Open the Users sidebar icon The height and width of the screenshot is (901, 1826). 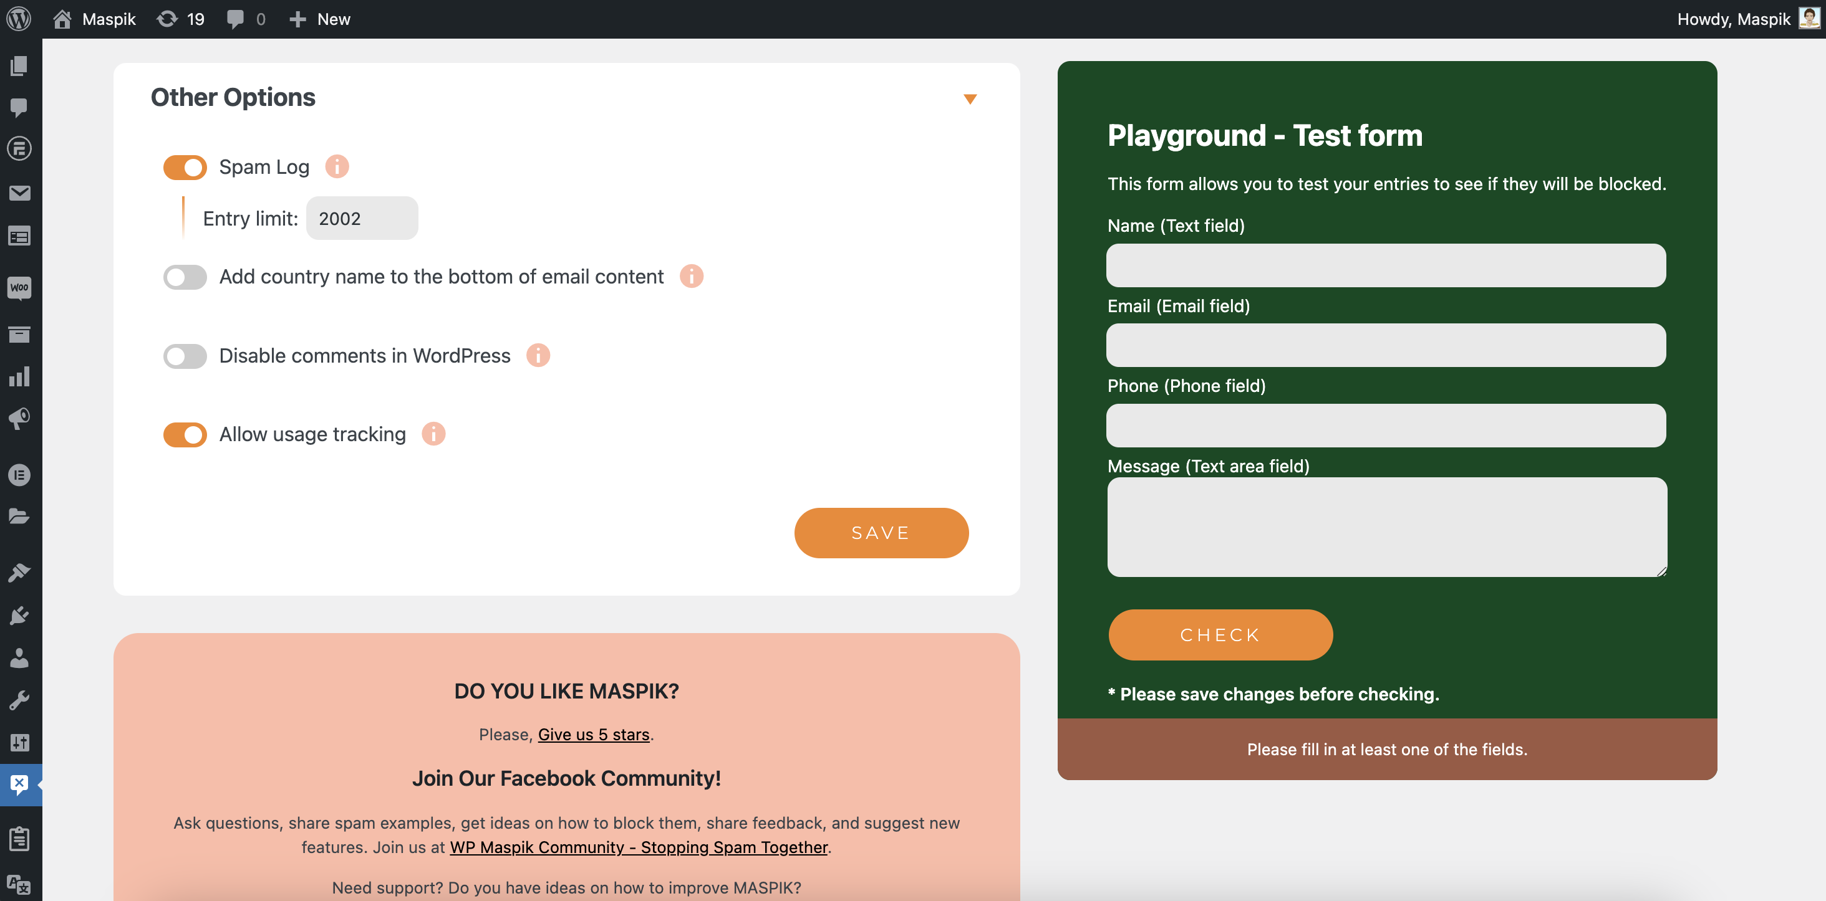19,658
